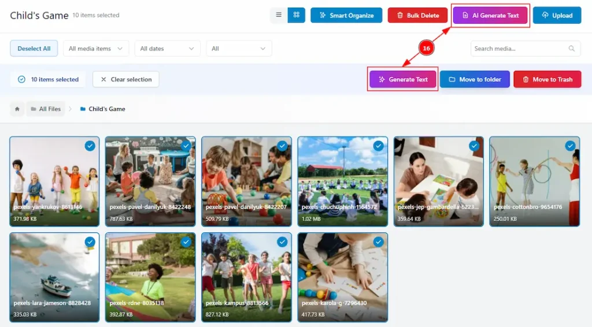Click the 392.87 KB file size text
Image resolution: width=592 pixels, height=327 pixels.
(121, 314)
